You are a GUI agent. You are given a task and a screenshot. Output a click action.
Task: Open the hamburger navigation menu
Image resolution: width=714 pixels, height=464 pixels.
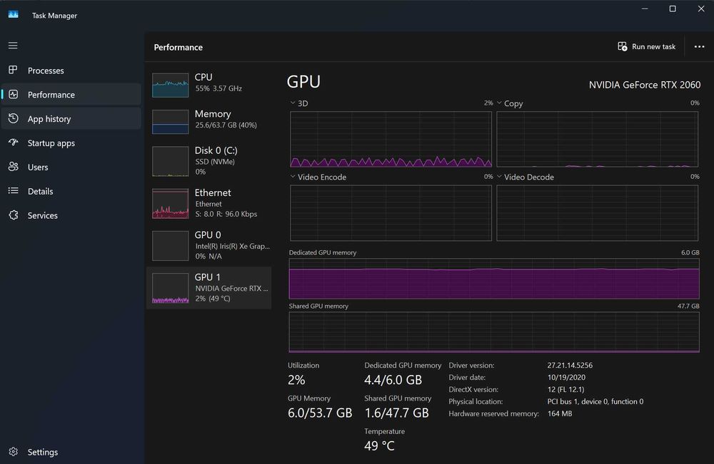[13, 46]
